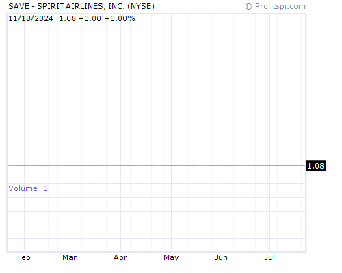
Task: Click the chart title SAVE - SPIRIT AIRLINES, INC. (NYSE)
Action: pyautogui.click(x=81, y=6)
